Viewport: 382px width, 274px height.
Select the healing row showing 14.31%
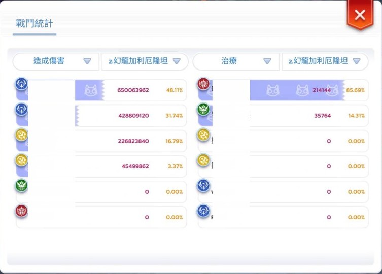click(x=283, y=116)
